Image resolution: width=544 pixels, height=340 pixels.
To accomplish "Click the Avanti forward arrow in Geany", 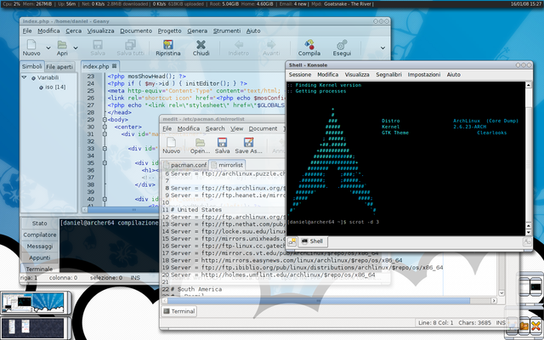I will pyautogui.click(x=271, y=44).
